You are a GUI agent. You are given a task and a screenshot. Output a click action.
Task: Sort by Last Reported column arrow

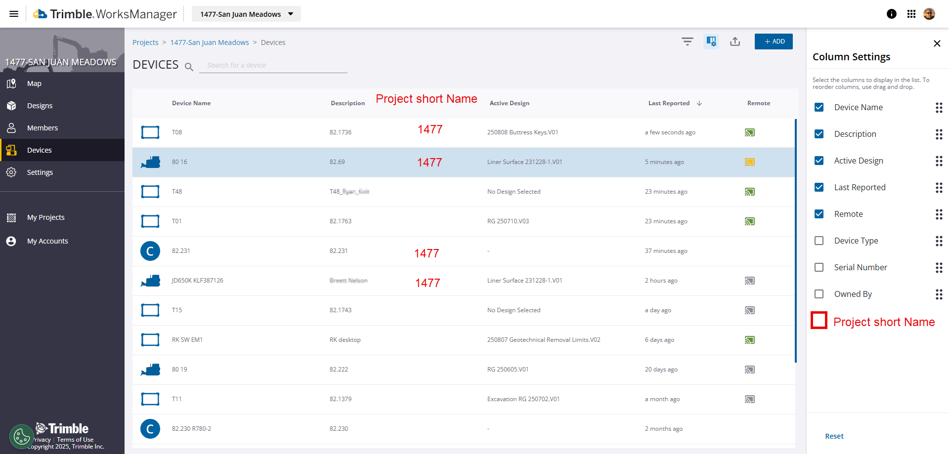click(699, 103)
